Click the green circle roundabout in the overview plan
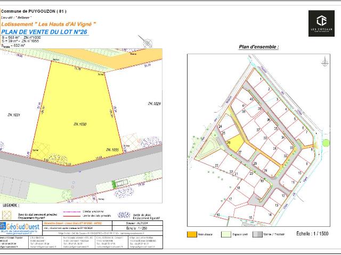 326,143
